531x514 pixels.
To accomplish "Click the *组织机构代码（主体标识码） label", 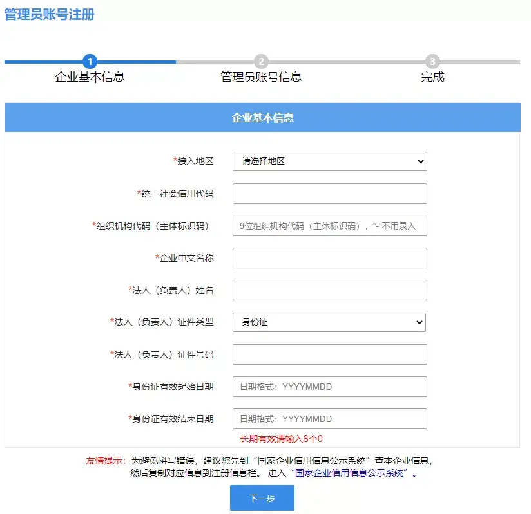I will [150, 226].
